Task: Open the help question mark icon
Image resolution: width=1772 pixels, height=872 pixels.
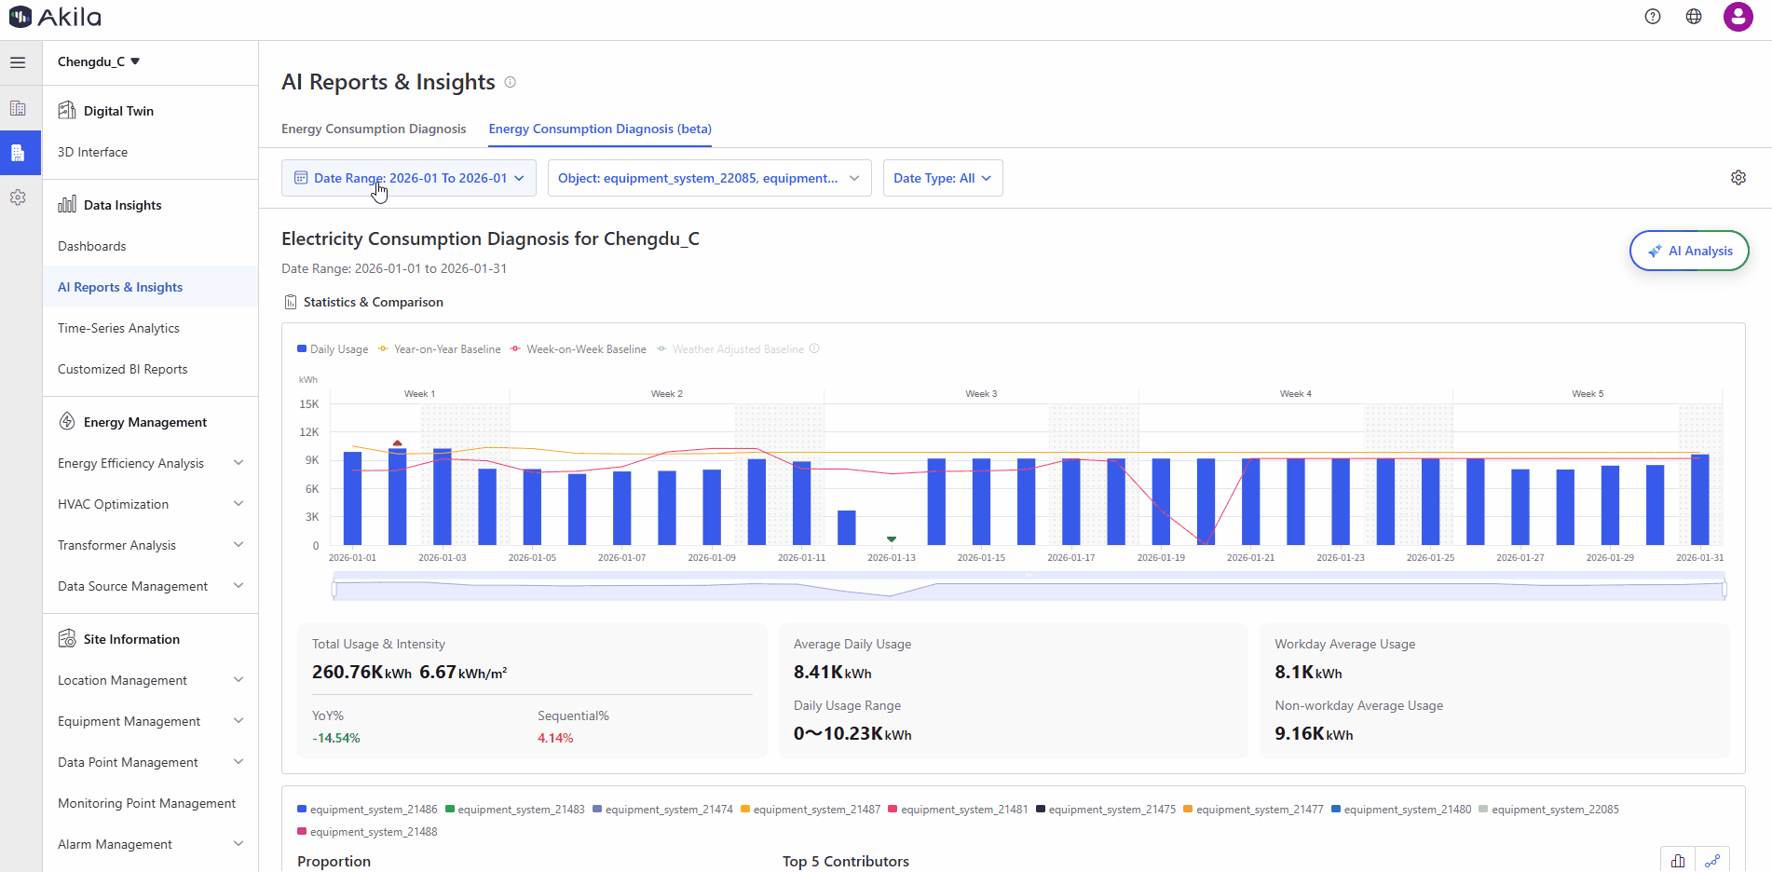Action: (1653, 17)
